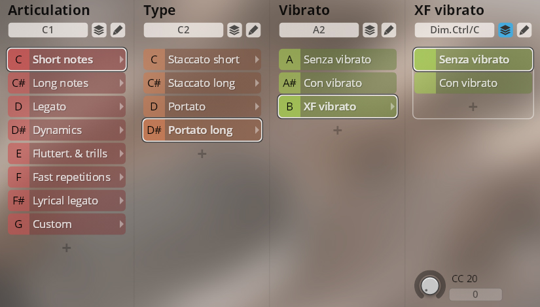
Task: Click the layers icon in the Type column
Action: (234, 30)
